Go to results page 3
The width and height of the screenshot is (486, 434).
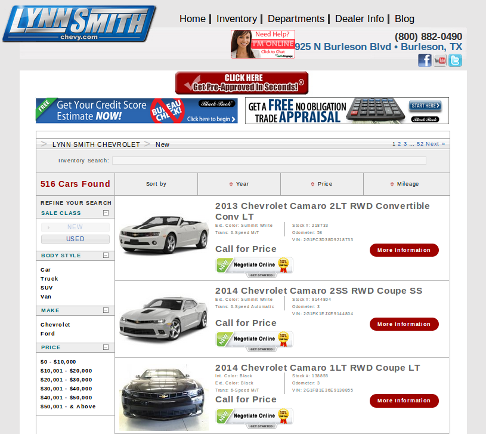[405, 144]
